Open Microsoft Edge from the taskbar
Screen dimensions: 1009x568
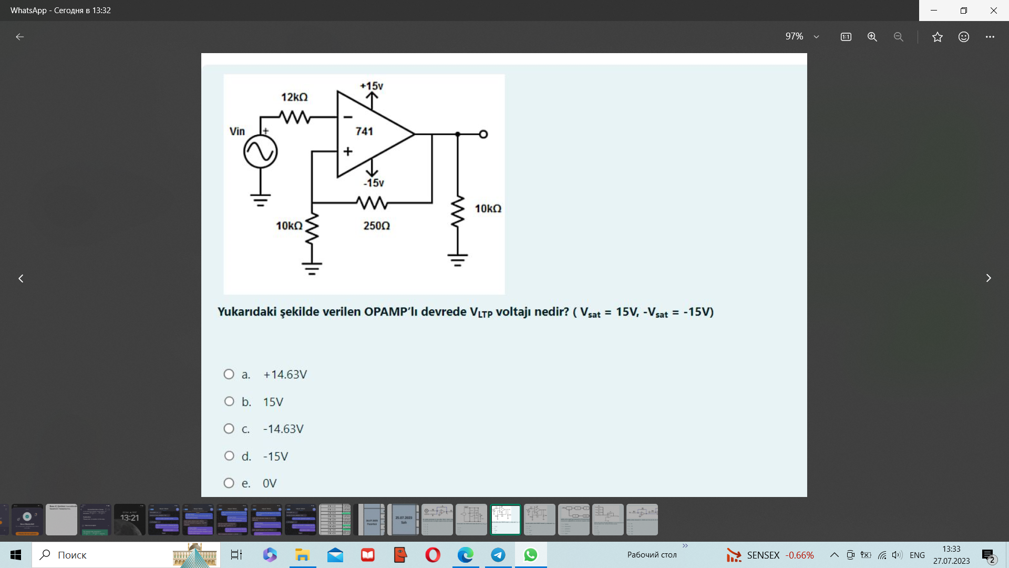pos(466,555)
